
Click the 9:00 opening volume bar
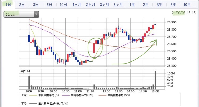click(29, 83)
